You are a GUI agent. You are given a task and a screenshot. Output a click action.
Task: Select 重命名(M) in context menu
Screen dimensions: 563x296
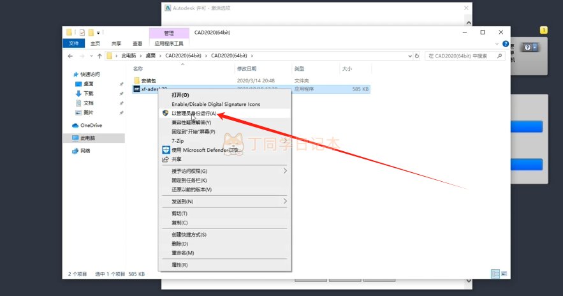pos(183,253)
